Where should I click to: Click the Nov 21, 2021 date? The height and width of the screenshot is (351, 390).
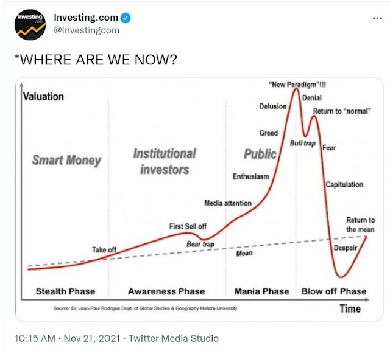point(92,338)
